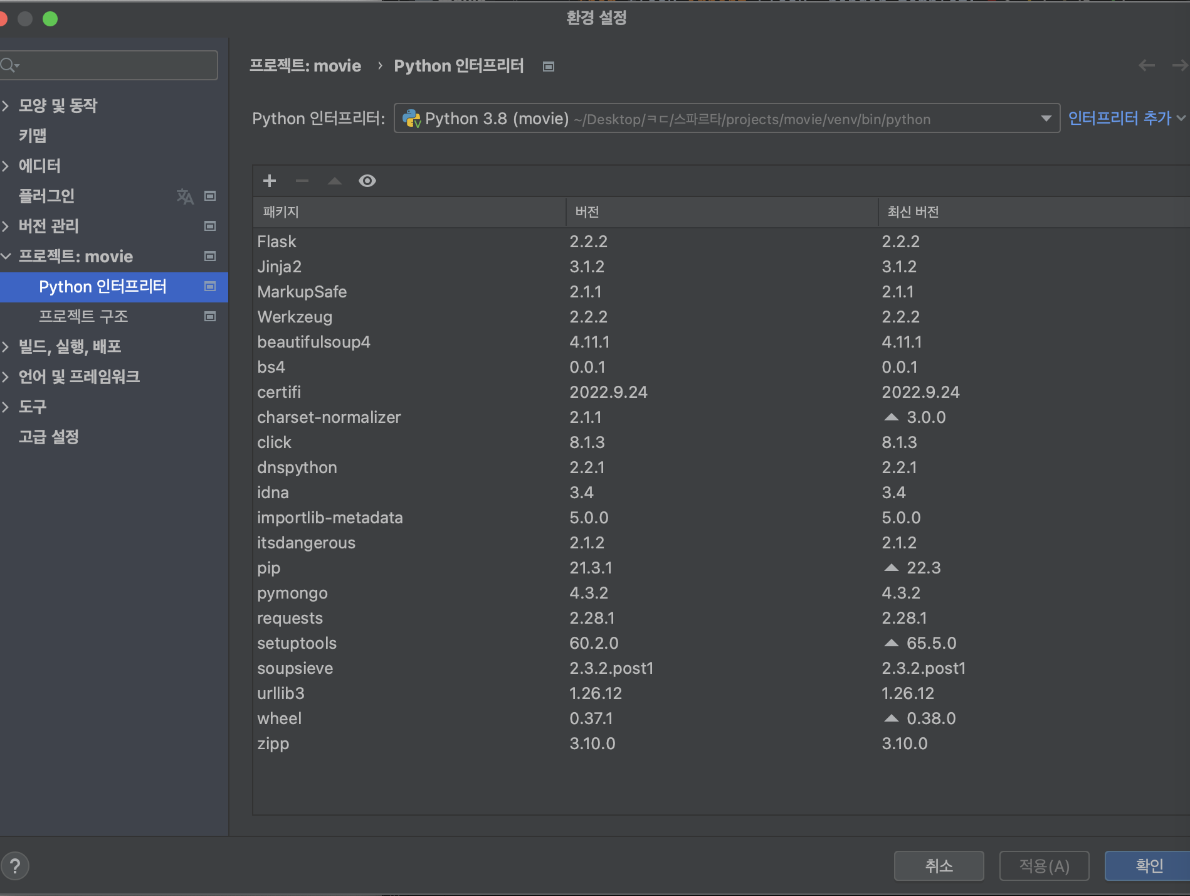Expand the 모양 및 동작 section
Viewport: 1190px width, 896px height.
tap(6, 105)
